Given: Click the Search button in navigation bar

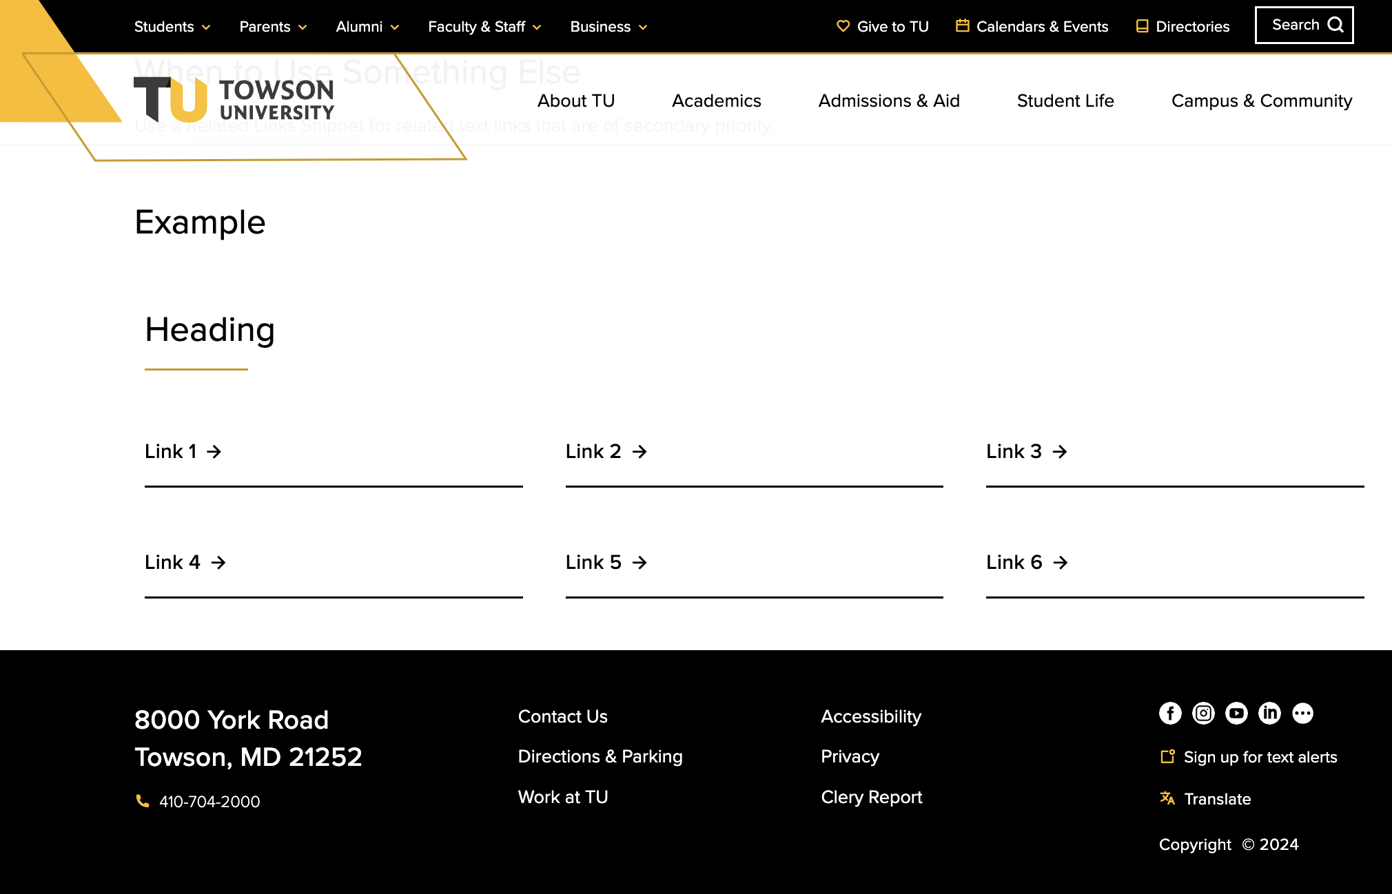Looking at the screenshot, I should click(x=1304, y=24).
